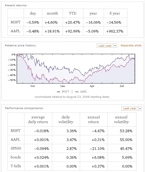Click the price history dropdown arrow button
Viewport: 145px width, 172px height.
[x=115, y=46]
